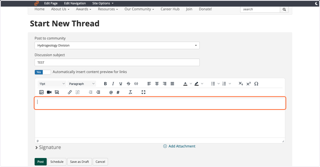Go to Home page
Screen dimensions: 320x167
click(39, 9)
